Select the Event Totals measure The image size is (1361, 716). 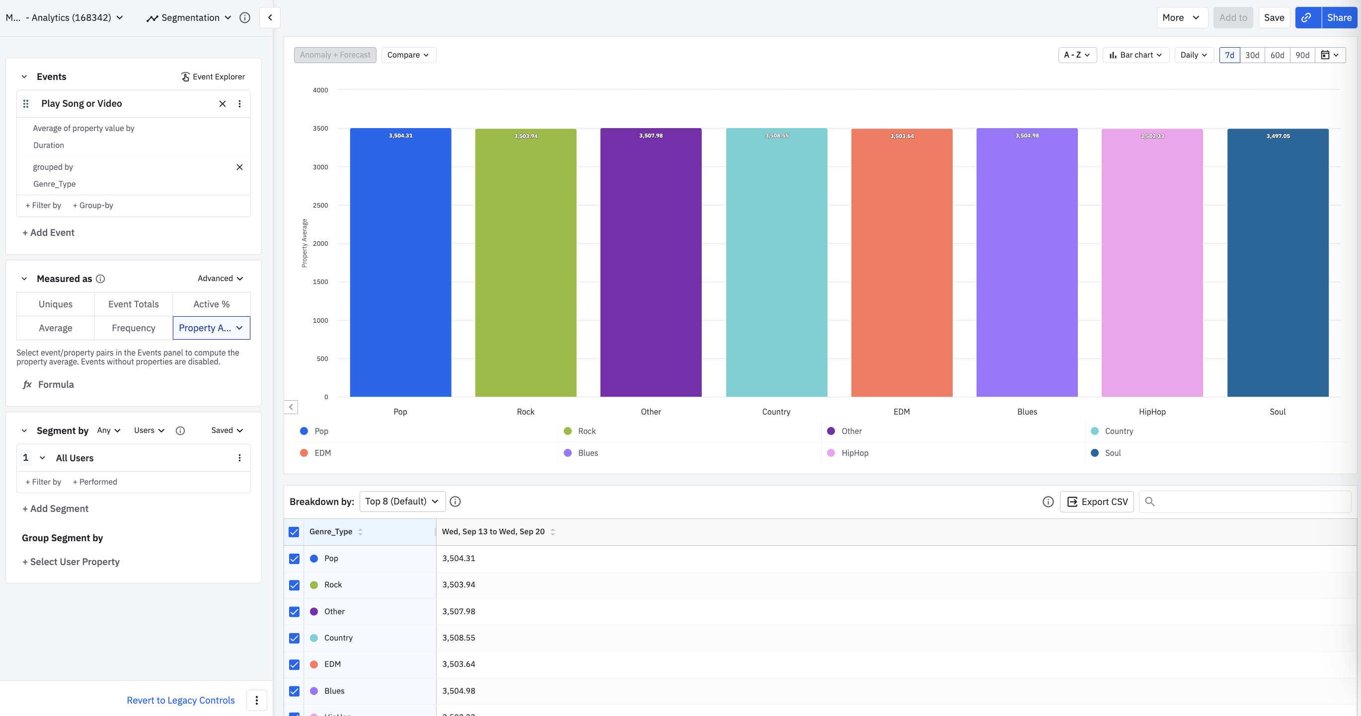pyautogui.click(x=133, y=304)
